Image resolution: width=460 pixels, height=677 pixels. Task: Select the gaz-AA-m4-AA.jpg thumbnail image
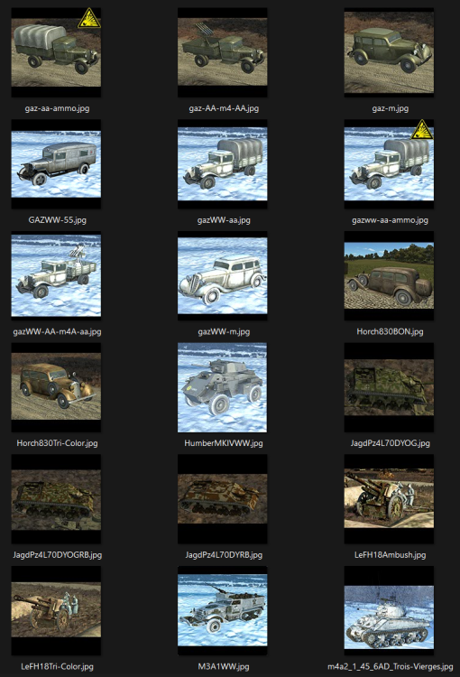223,52
